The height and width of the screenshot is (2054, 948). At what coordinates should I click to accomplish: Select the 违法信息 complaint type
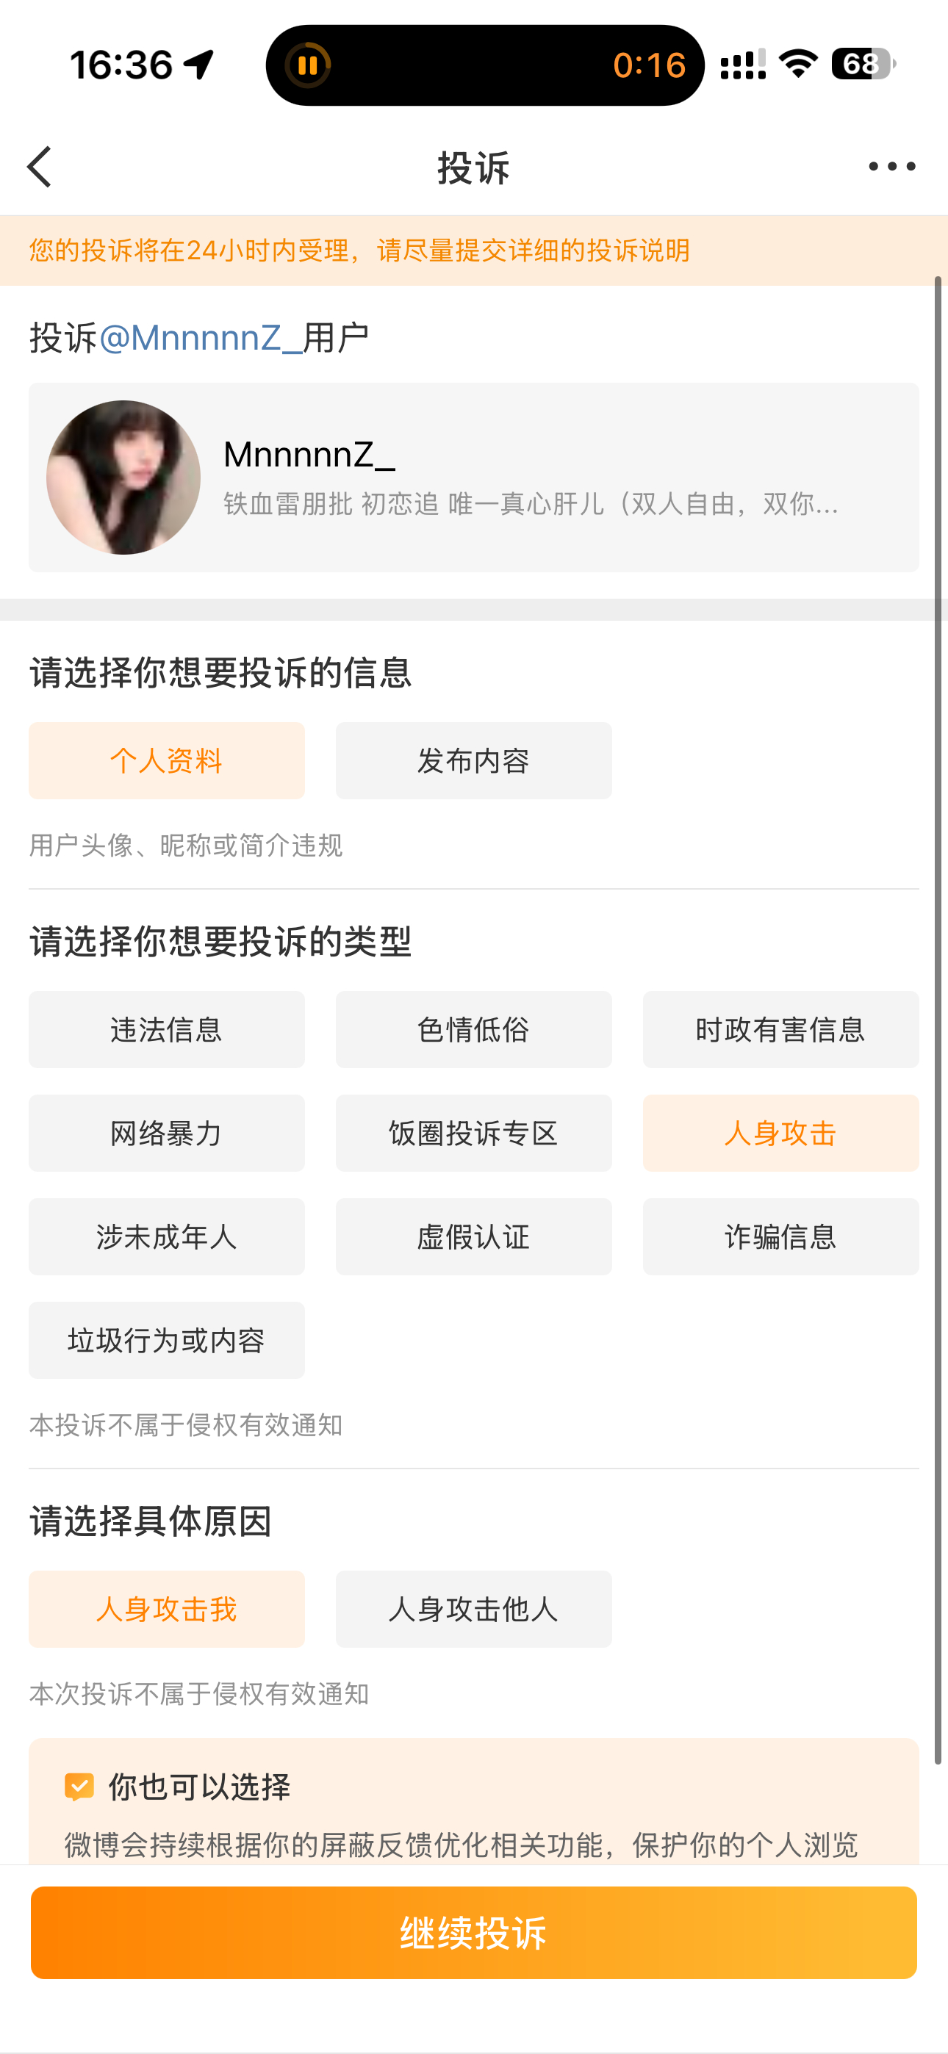click(x=167, y=1029)
